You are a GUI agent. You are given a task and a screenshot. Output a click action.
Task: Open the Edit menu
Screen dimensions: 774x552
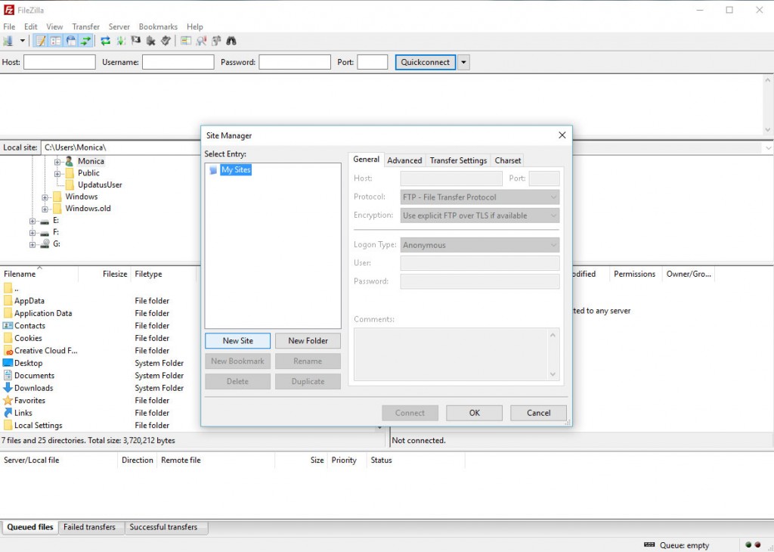tap(30, 26)
